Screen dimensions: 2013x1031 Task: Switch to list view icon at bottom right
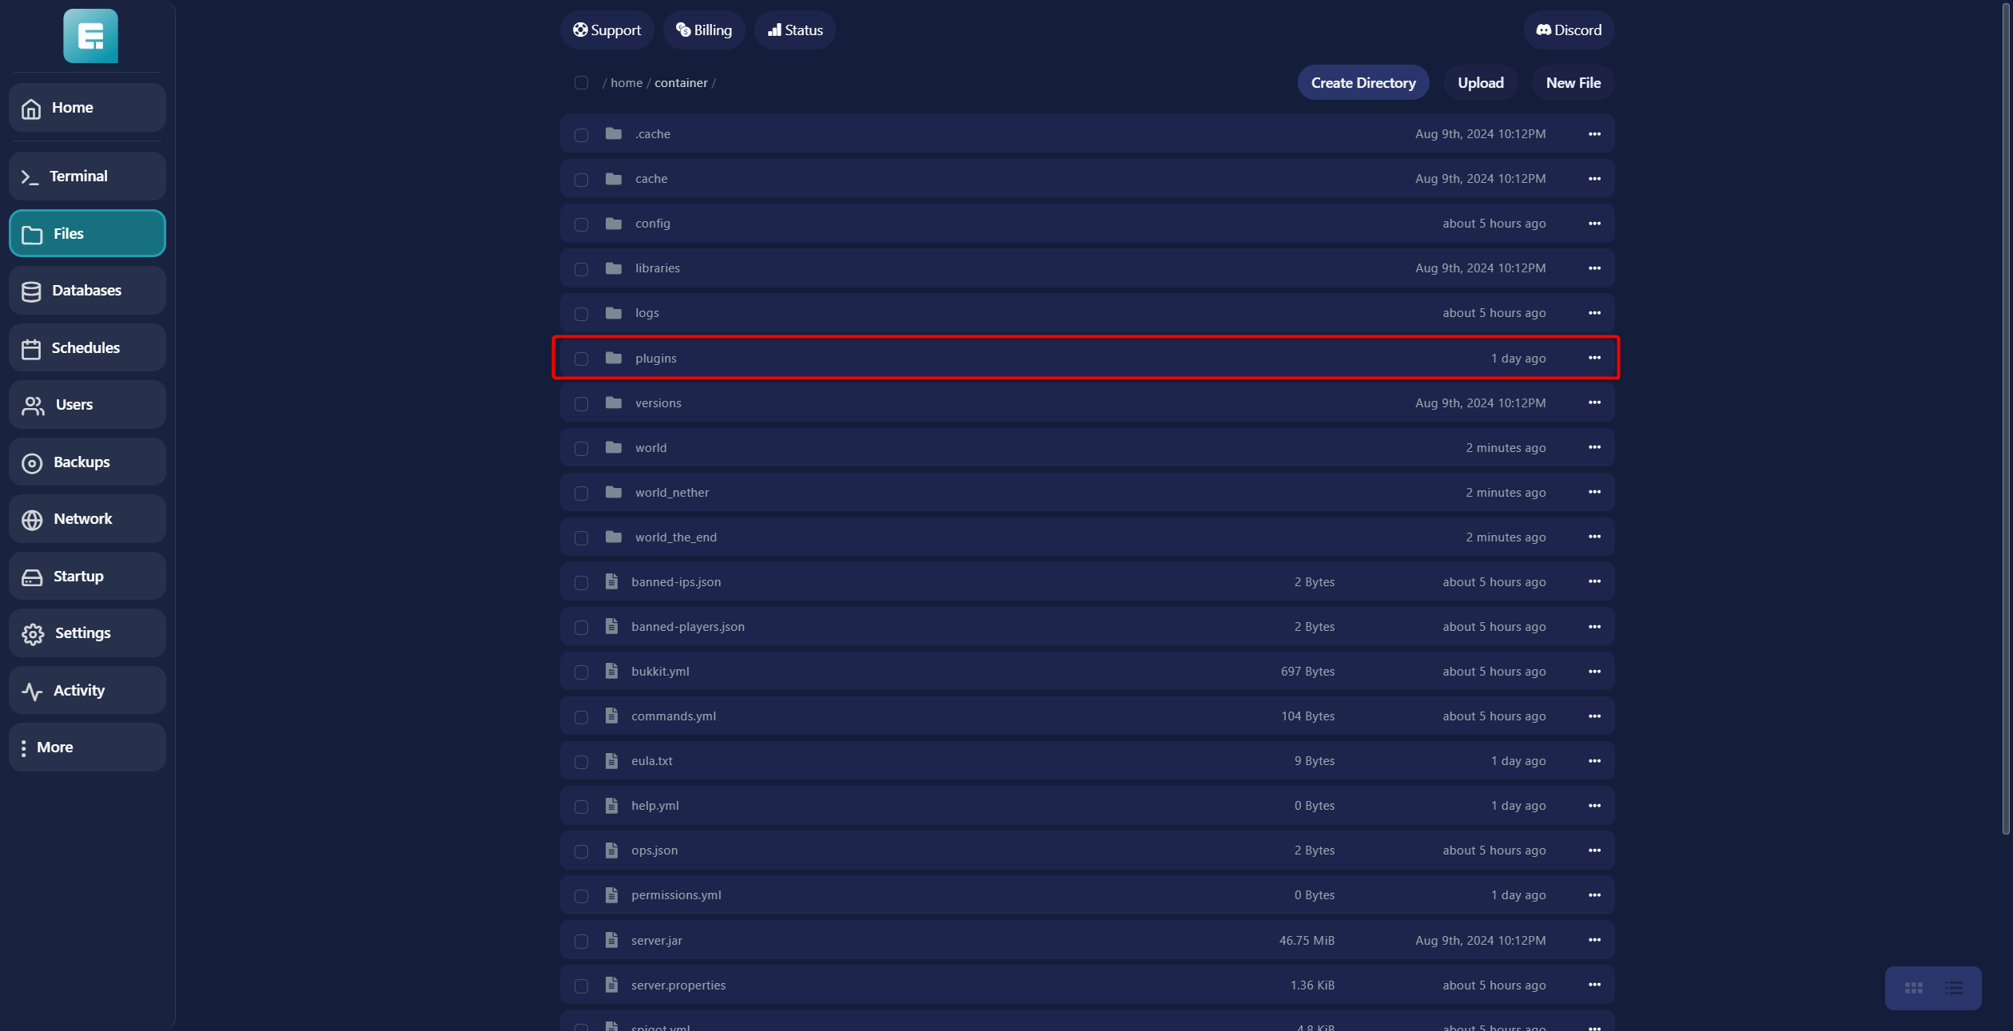coord(1953,988)
